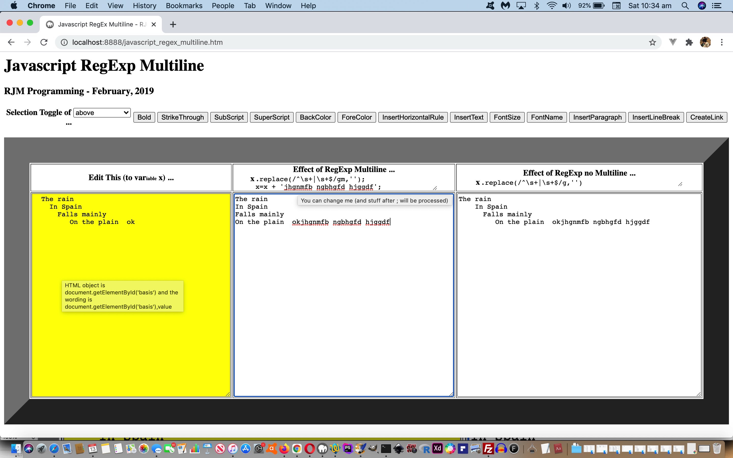Click the browser address bar
733x458 pixels.
[212, 42]
